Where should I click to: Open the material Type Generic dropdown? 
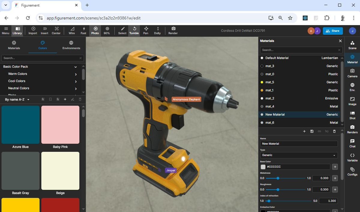(x=299, y=155)
